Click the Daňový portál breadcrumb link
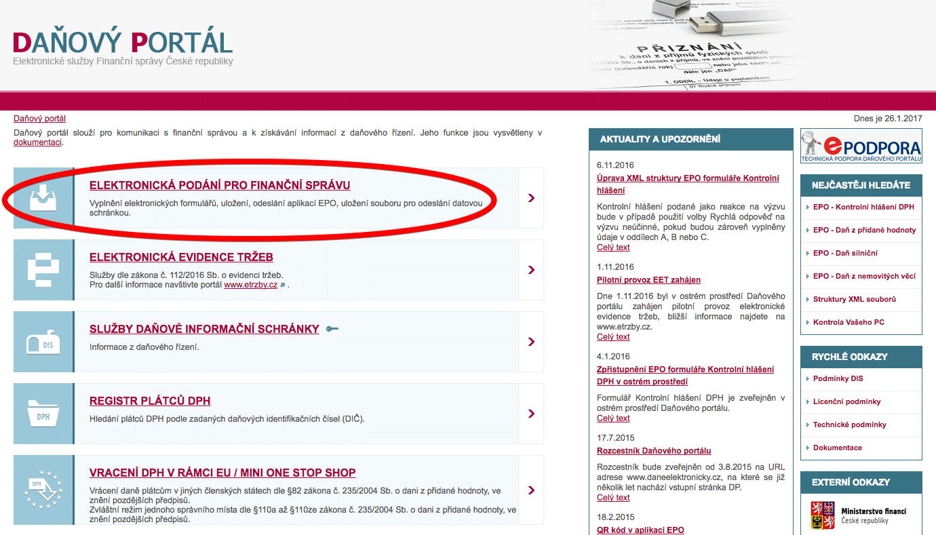 coord(39,119)
